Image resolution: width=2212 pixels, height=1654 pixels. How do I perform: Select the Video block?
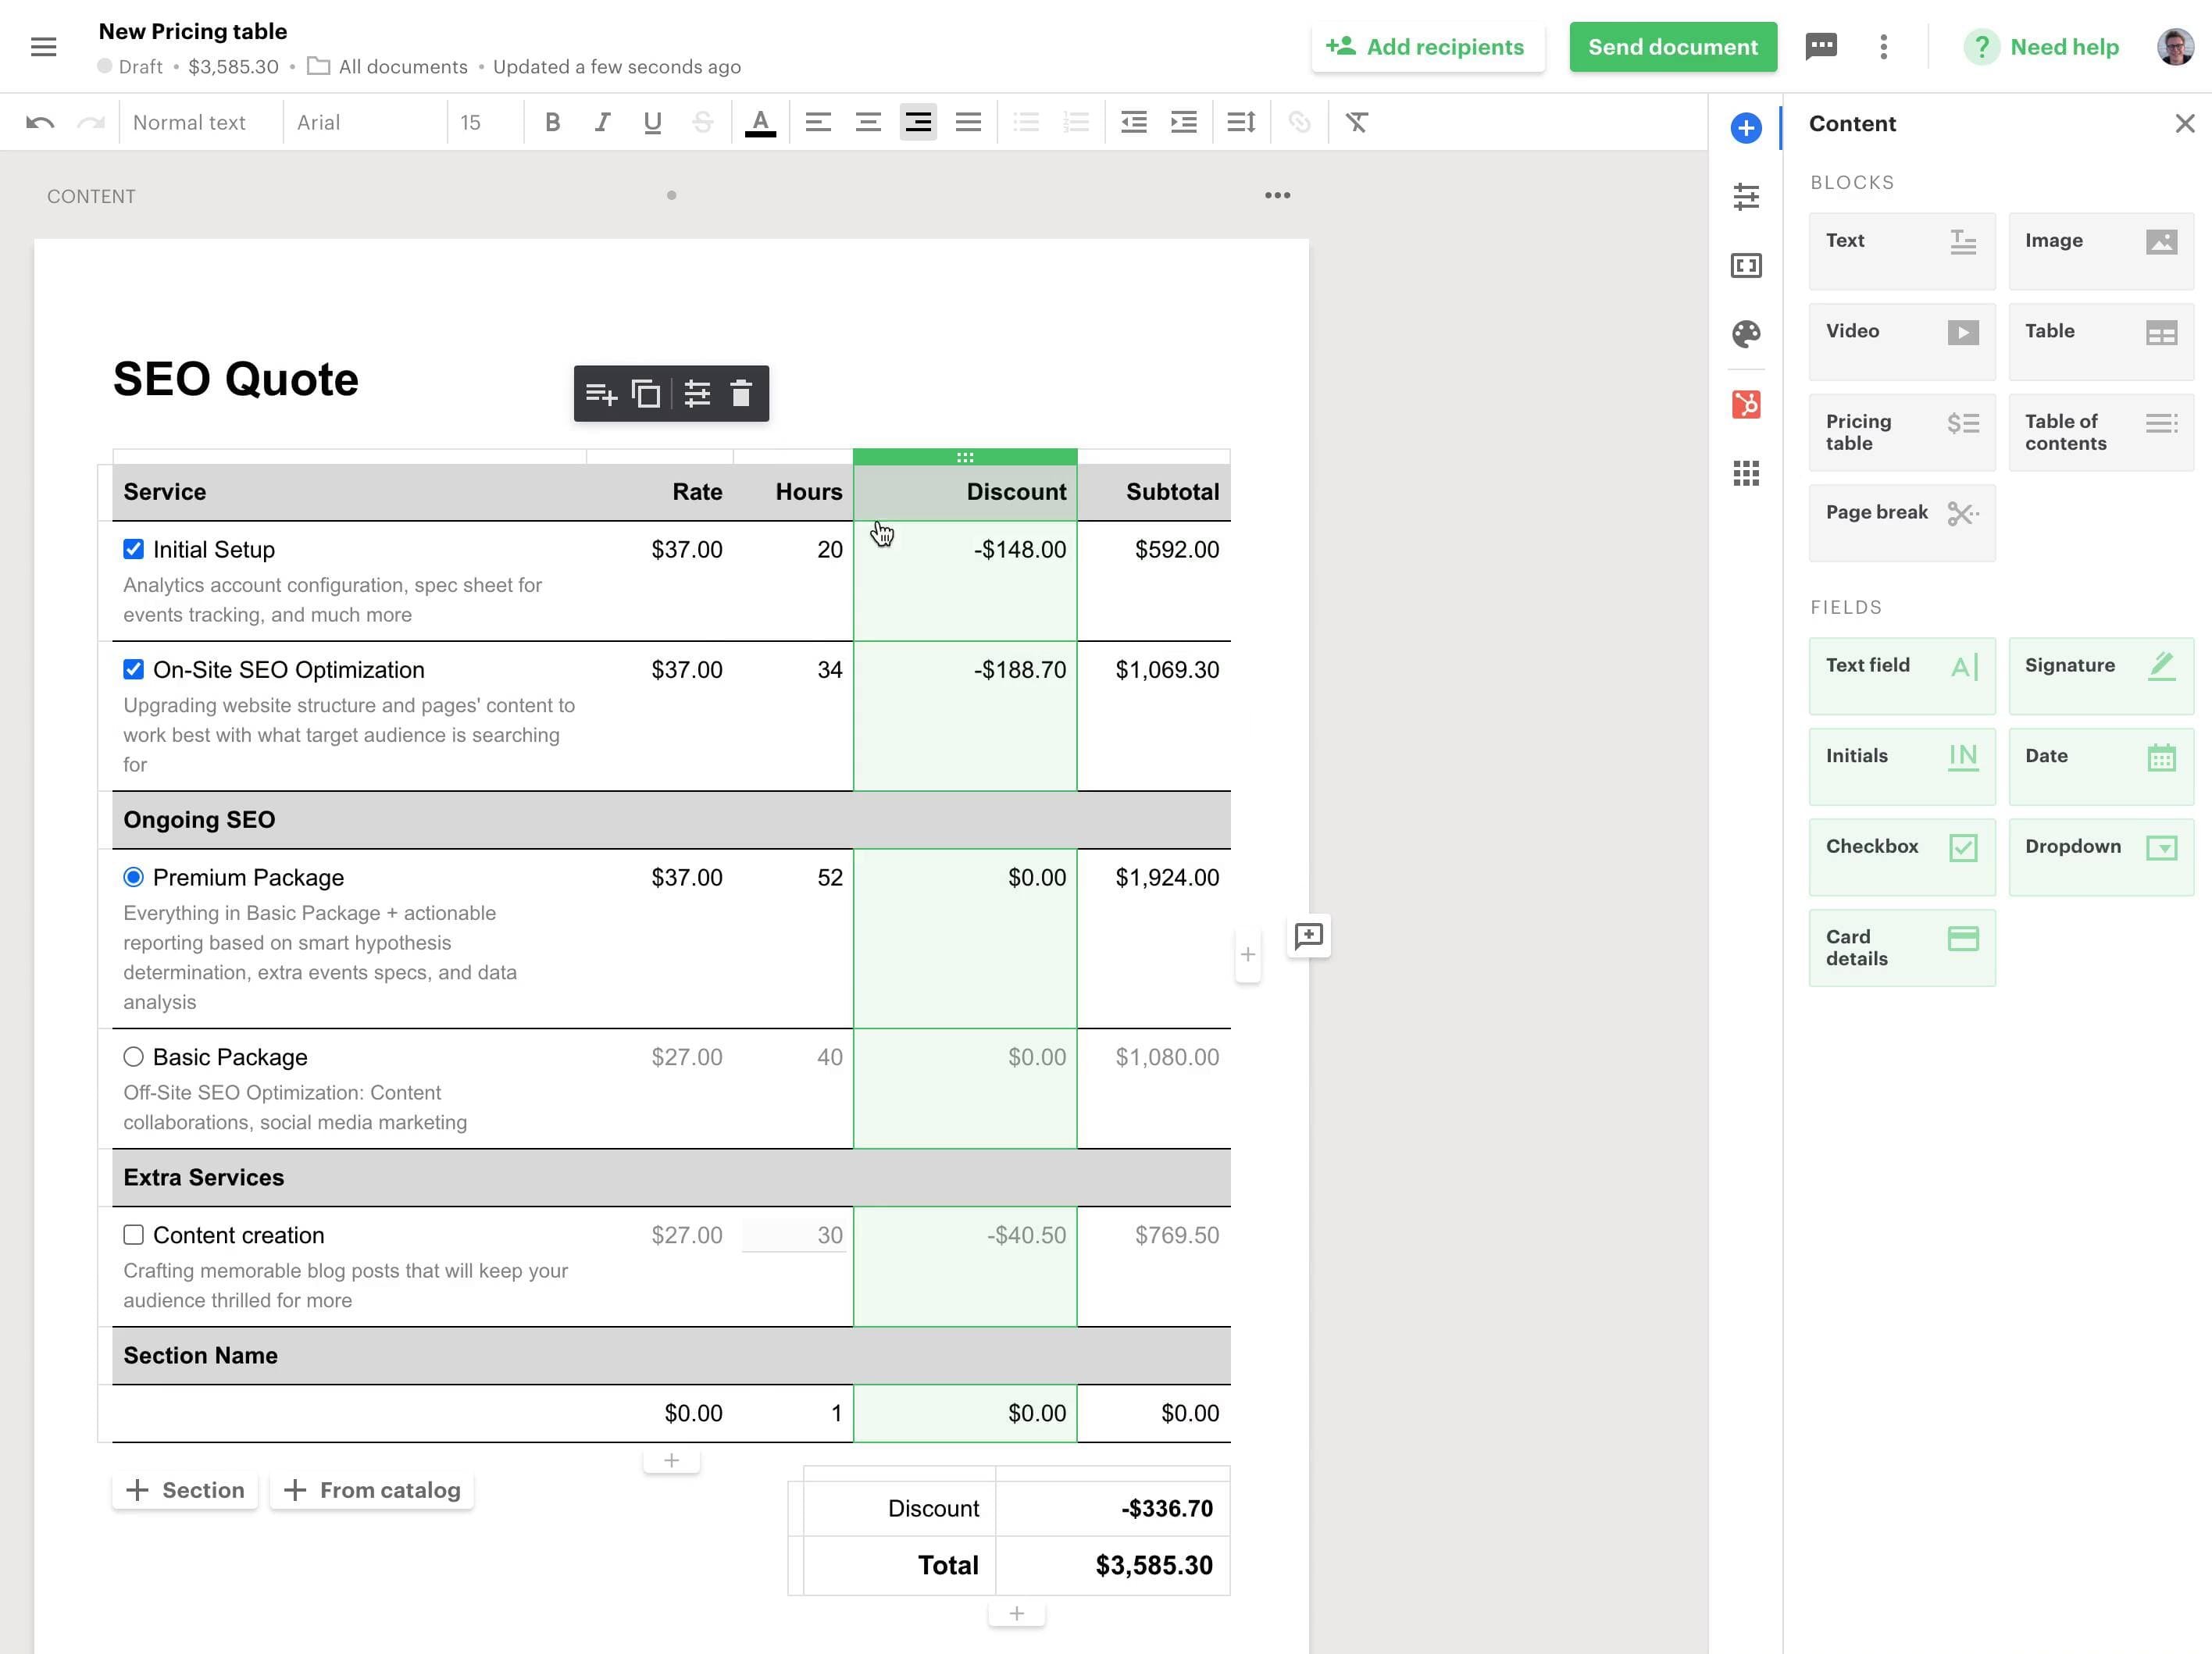pos(1901,341)
